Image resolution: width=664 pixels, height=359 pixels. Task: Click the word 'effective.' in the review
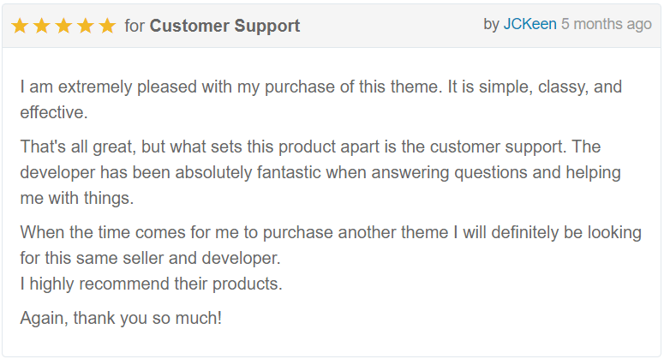click(54, 112)
